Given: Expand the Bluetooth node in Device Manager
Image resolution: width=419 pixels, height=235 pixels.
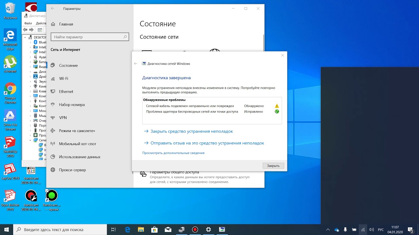Looking at the screenshot, I should 31,42.
